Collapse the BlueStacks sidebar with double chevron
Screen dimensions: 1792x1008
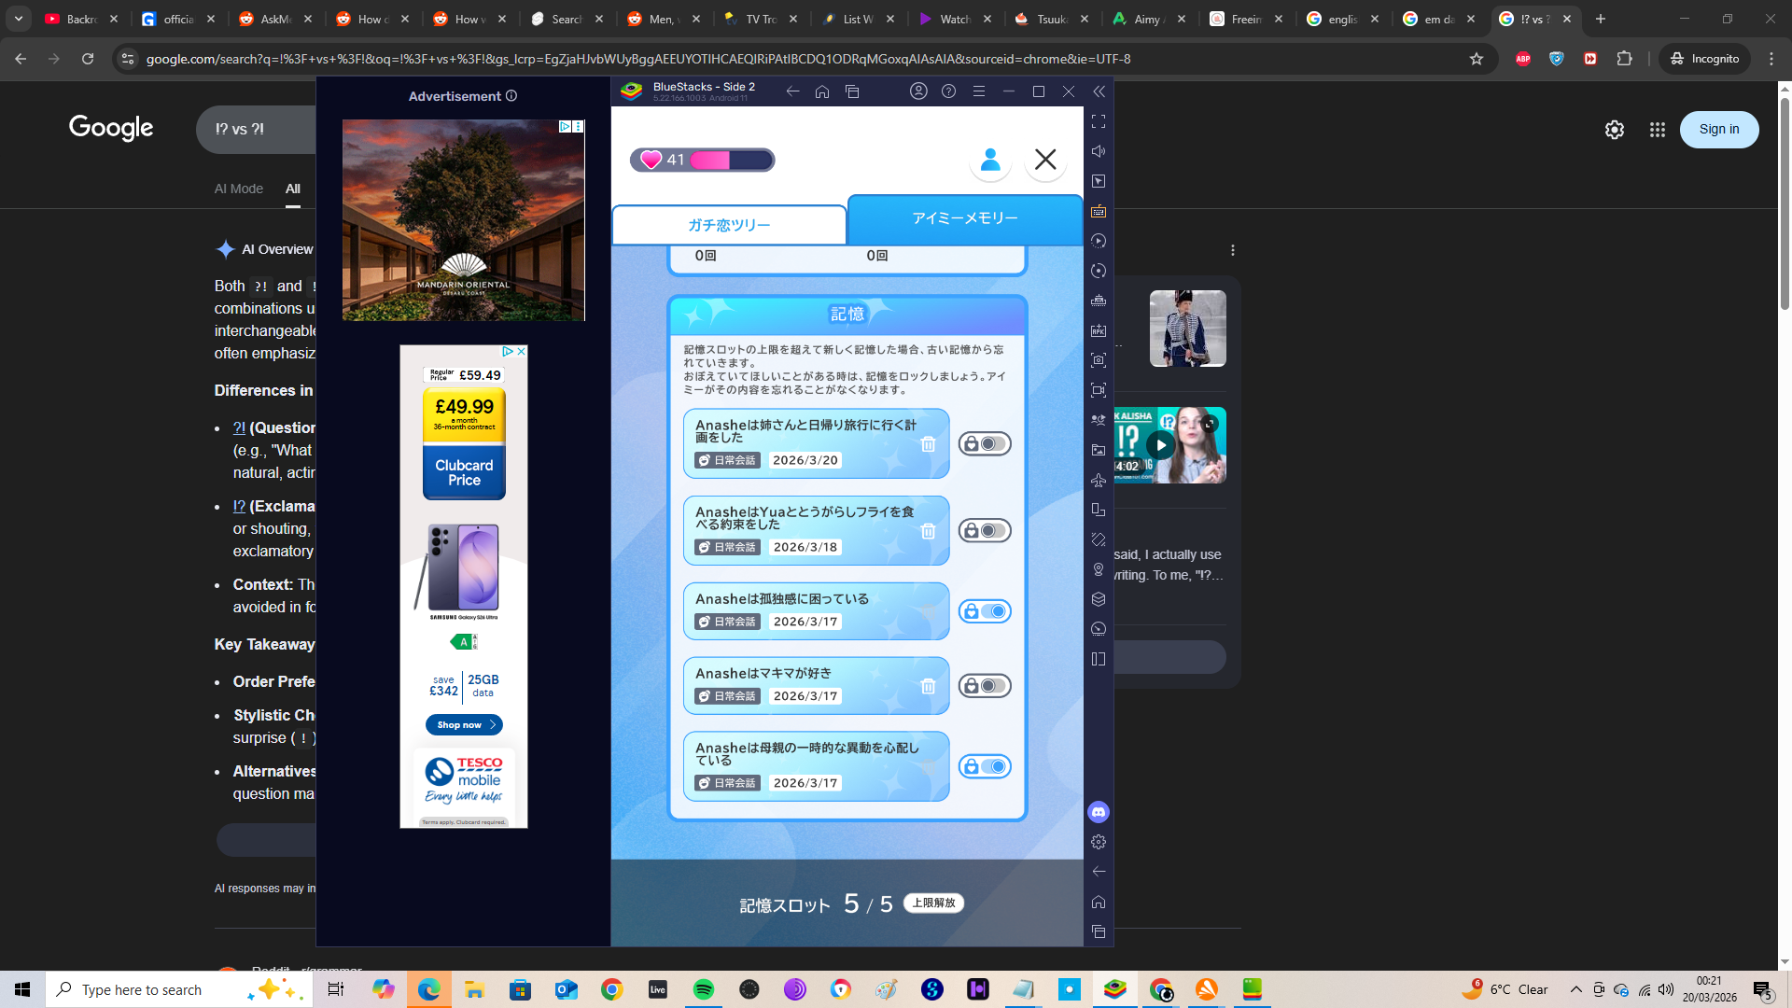coord(1099,91)
